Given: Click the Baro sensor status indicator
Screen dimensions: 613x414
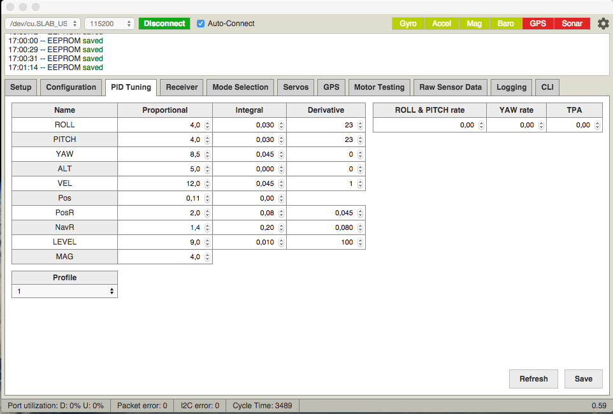Looking at the screenshot, I should pos(505,24).
